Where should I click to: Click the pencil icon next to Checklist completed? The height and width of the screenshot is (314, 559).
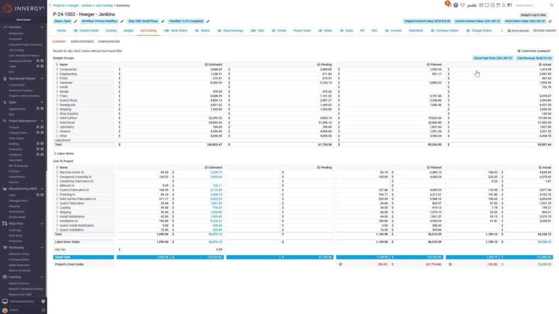[209, 21]
